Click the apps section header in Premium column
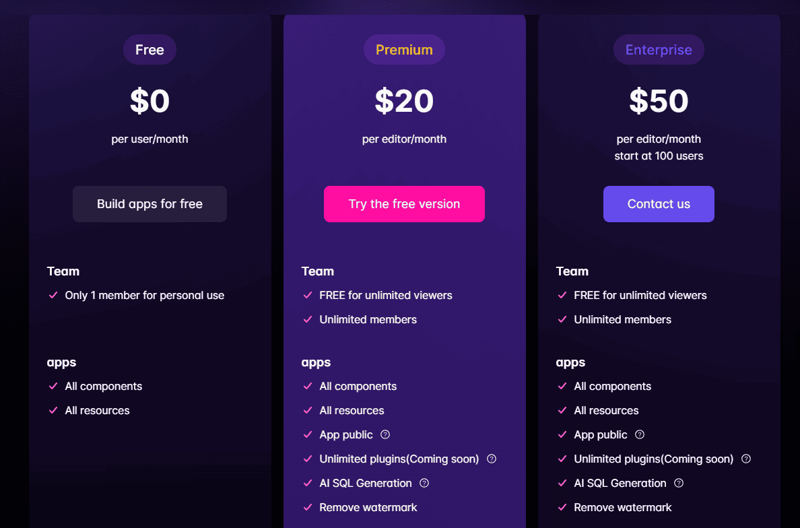Screen dimensions: 800x528 (316, 362)
